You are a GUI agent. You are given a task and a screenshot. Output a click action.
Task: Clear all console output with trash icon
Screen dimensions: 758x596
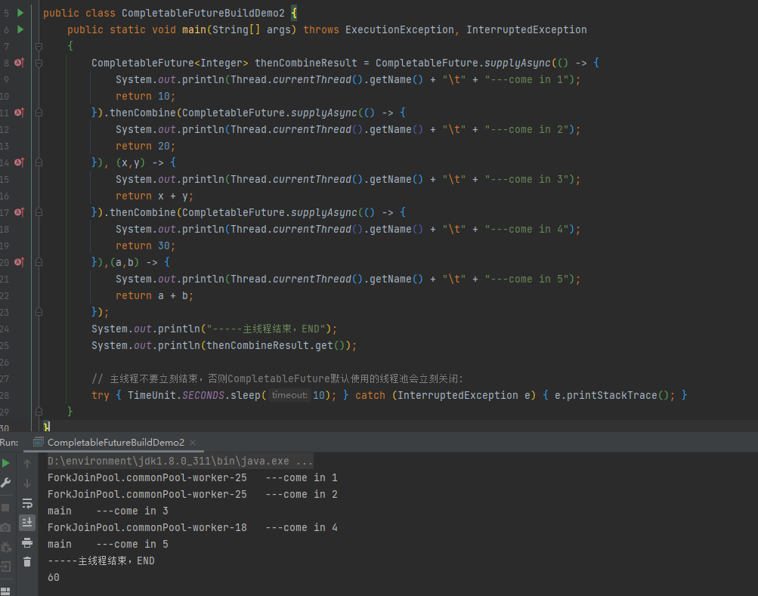(27, 562)
